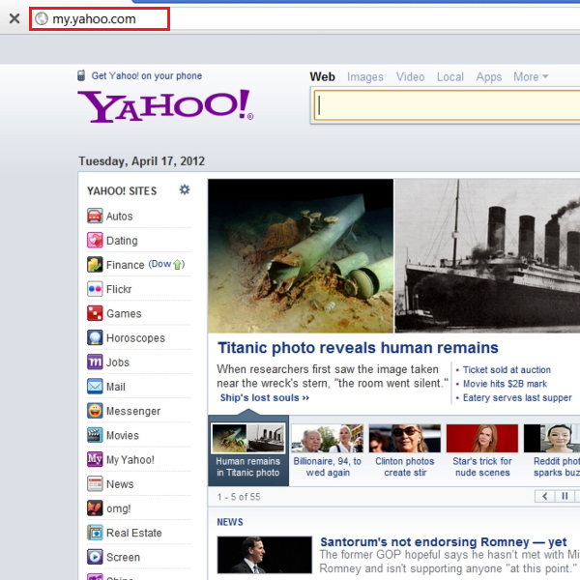580x580 pixels.
Task: Open the Flickr site link
Action: 119,289
